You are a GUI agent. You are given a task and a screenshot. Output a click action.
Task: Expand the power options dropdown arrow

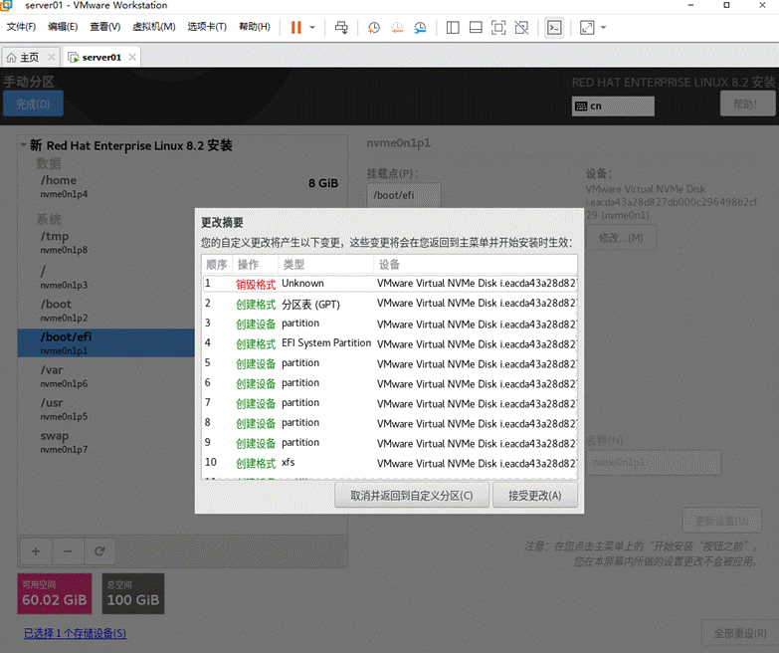pyautogui.click(x=312, y=27)
